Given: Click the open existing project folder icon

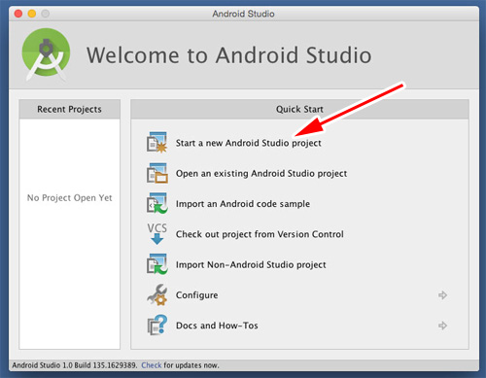Looking at the screenshot, I should point(157,173).
